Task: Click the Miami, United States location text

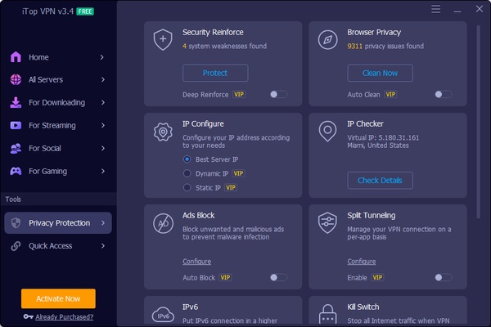Action: [x=378, y=146]
